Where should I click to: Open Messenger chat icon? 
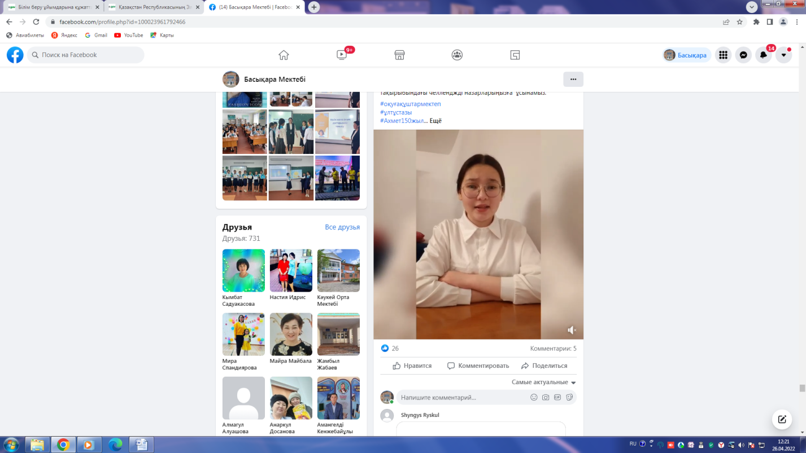point(743,55)
